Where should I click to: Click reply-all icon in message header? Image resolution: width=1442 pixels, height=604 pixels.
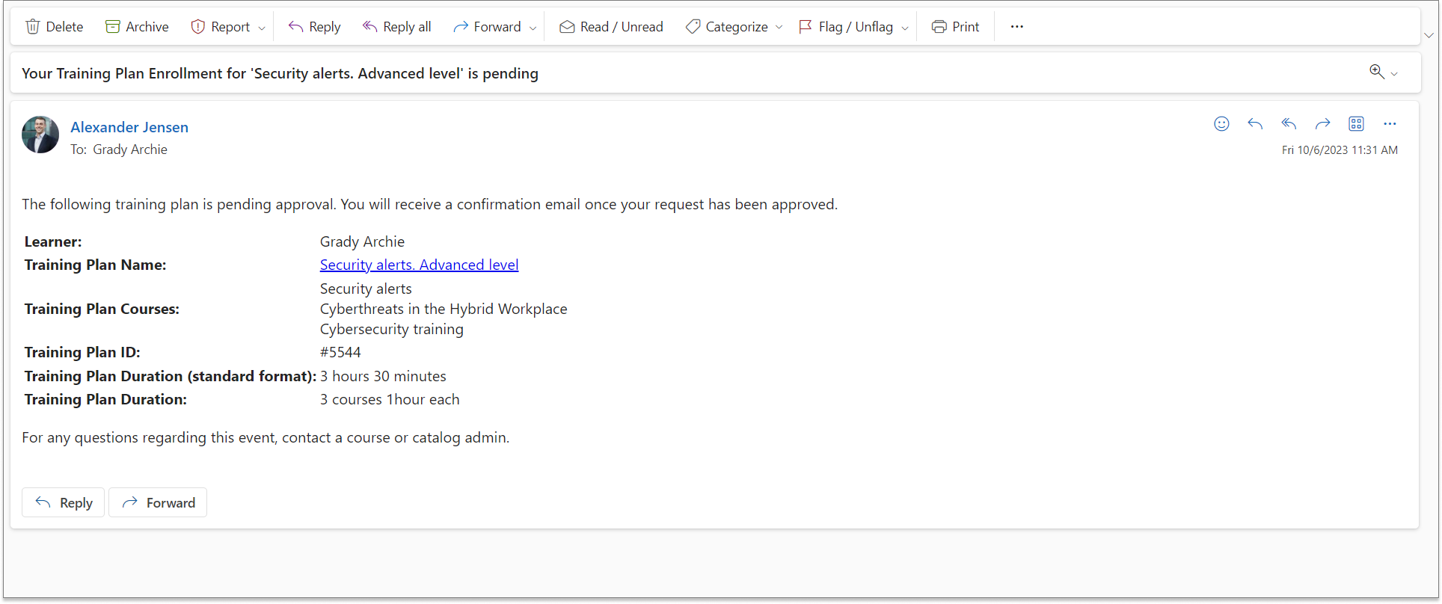pos(1289,124)
